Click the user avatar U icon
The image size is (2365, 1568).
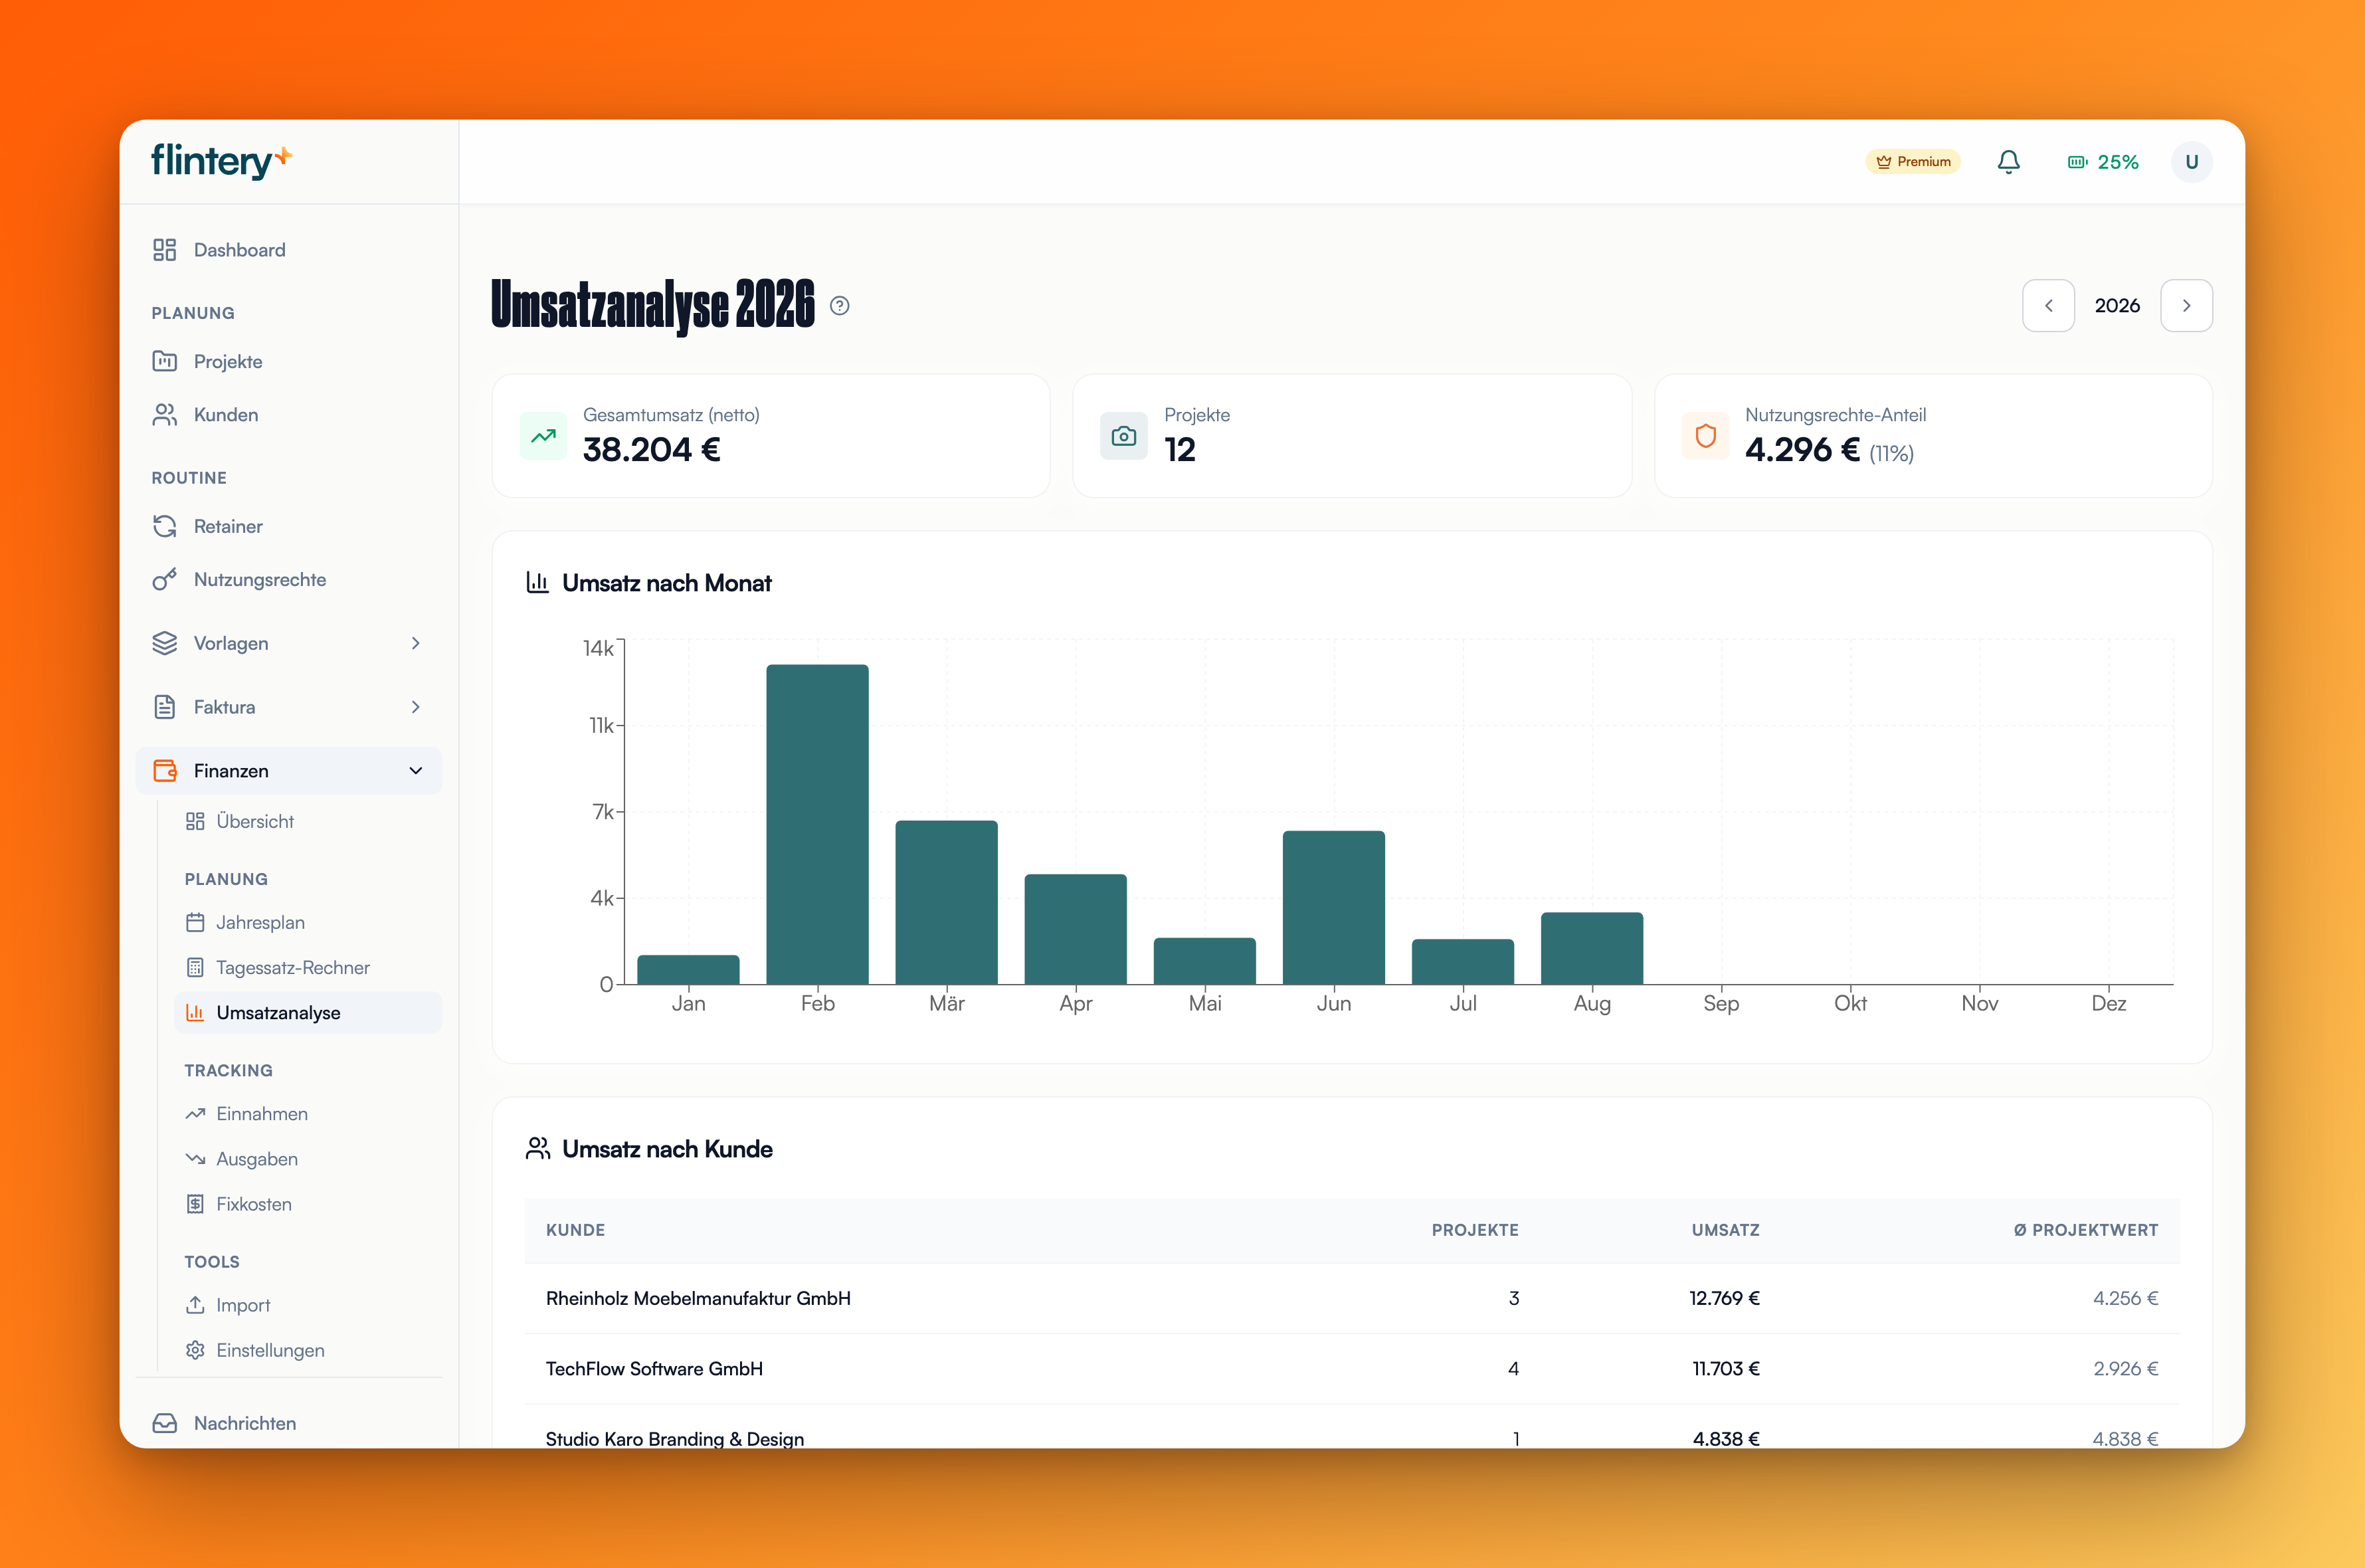(2191, 162)
